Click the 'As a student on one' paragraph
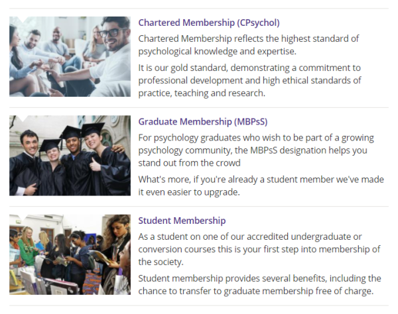The image size is (398, 314). pos(259,249)
